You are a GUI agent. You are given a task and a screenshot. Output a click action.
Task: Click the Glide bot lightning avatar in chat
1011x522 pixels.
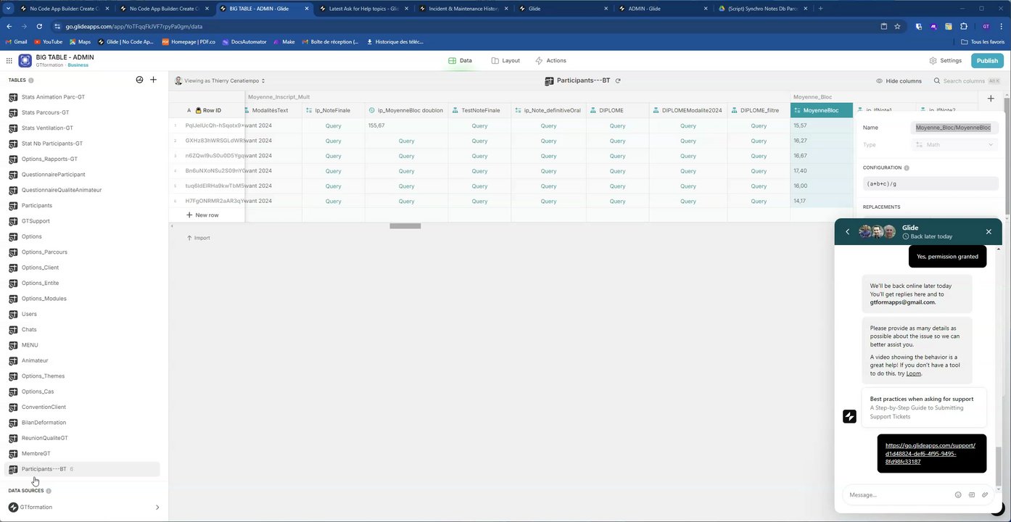tap(849, 416)
